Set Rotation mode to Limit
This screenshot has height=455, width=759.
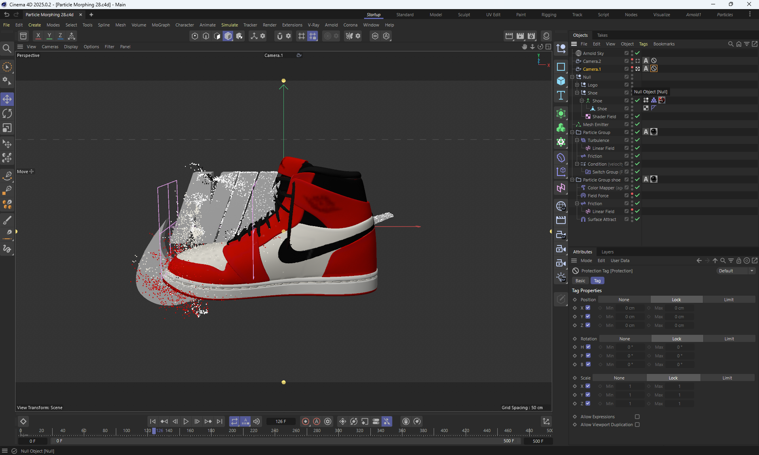point(729,339)
